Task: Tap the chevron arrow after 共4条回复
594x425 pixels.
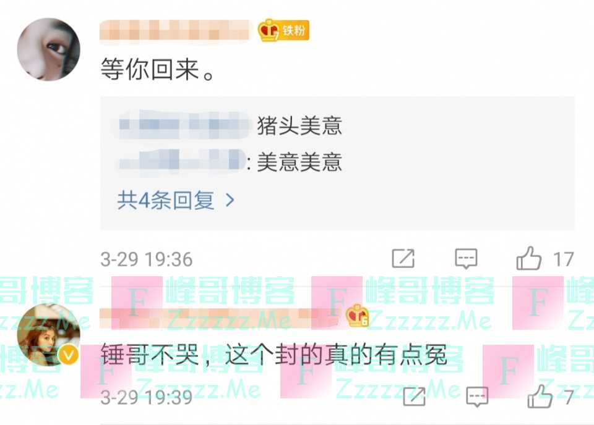Action: coord(230,200)
